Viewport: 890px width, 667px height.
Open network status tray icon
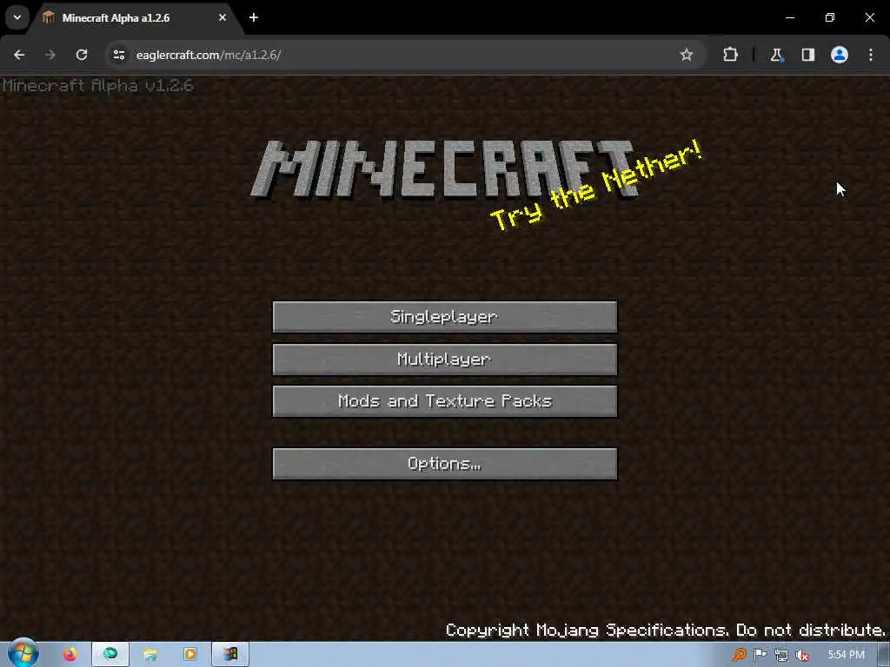coord(781,655)
